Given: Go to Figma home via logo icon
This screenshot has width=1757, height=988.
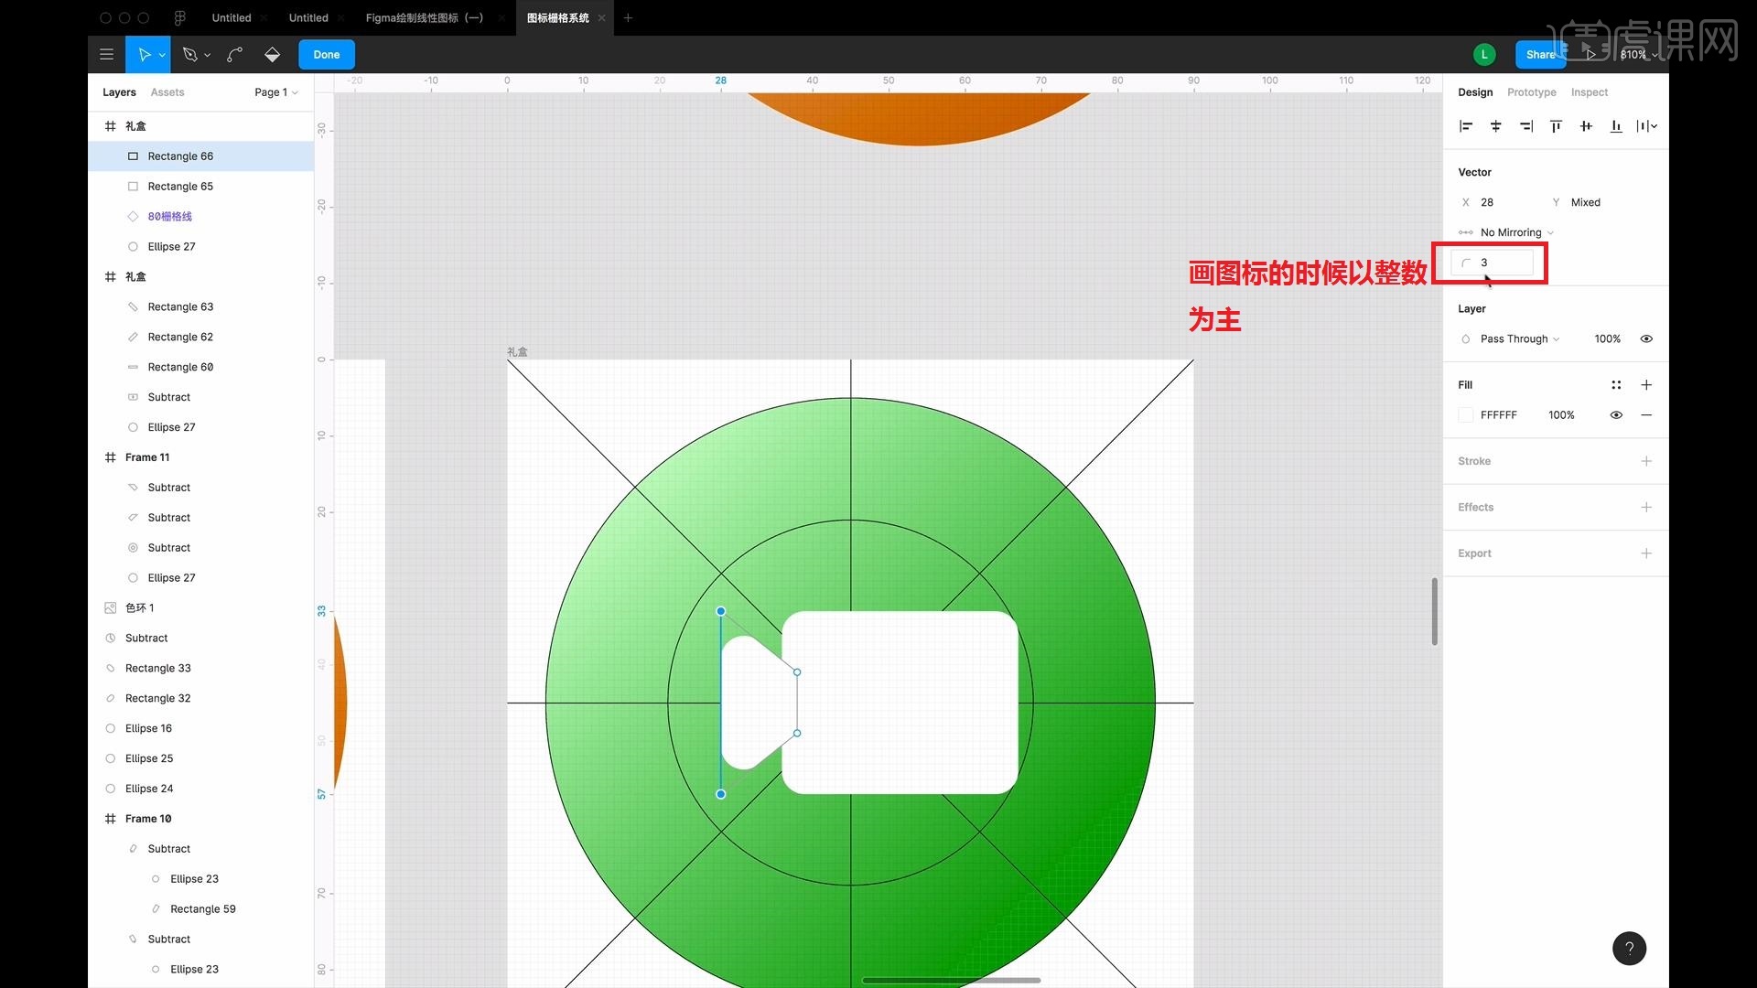Looking at the screenshot, I should click(179, 17).
